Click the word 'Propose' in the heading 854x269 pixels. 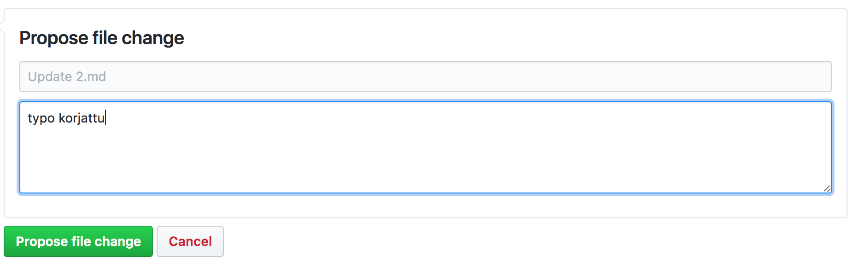pos(54,38)
